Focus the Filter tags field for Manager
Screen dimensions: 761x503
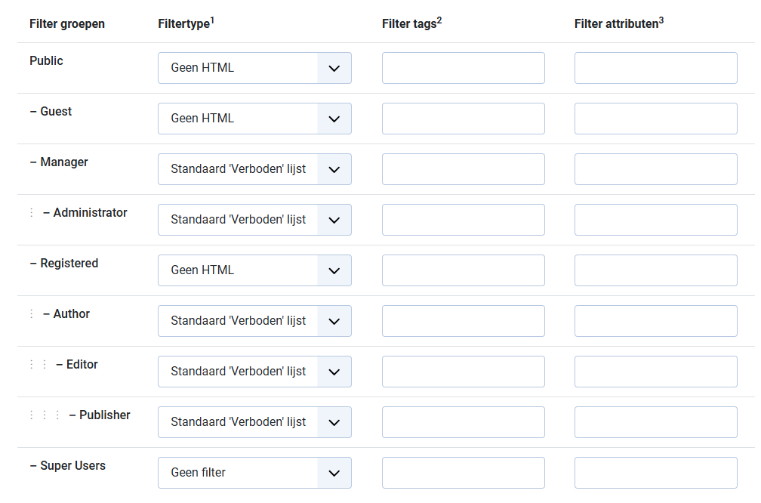[463, 169]
